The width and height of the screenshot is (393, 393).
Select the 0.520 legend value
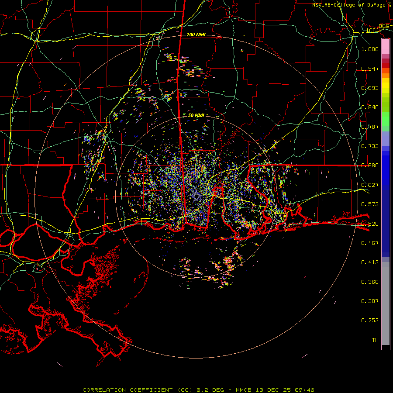tap(370, 224)
